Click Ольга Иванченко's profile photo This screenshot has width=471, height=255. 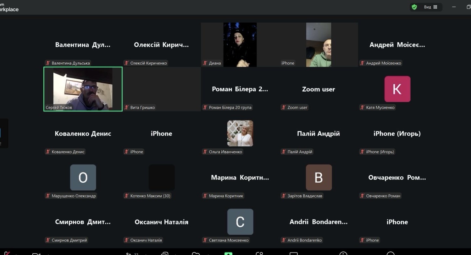pos(240,133)
